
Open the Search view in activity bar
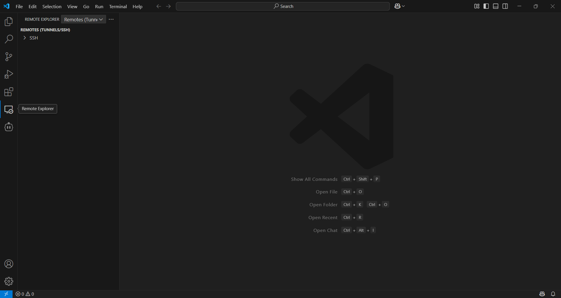tap(9, 39)
